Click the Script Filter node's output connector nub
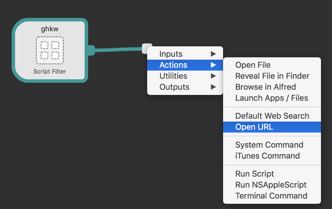This screenshot has width=332, height=209. (x=91, y=50)
